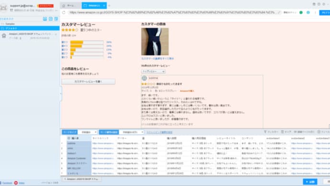This screenshot has height=186, width=330.
Task: Select the purchase time column header
Action: pyautogui.click(x=178, y=139)
